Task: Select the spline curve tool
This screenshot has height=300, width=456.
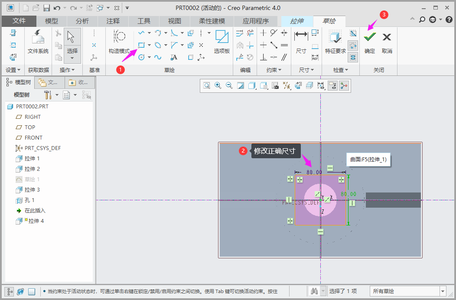Action: (x=158, y=57)
